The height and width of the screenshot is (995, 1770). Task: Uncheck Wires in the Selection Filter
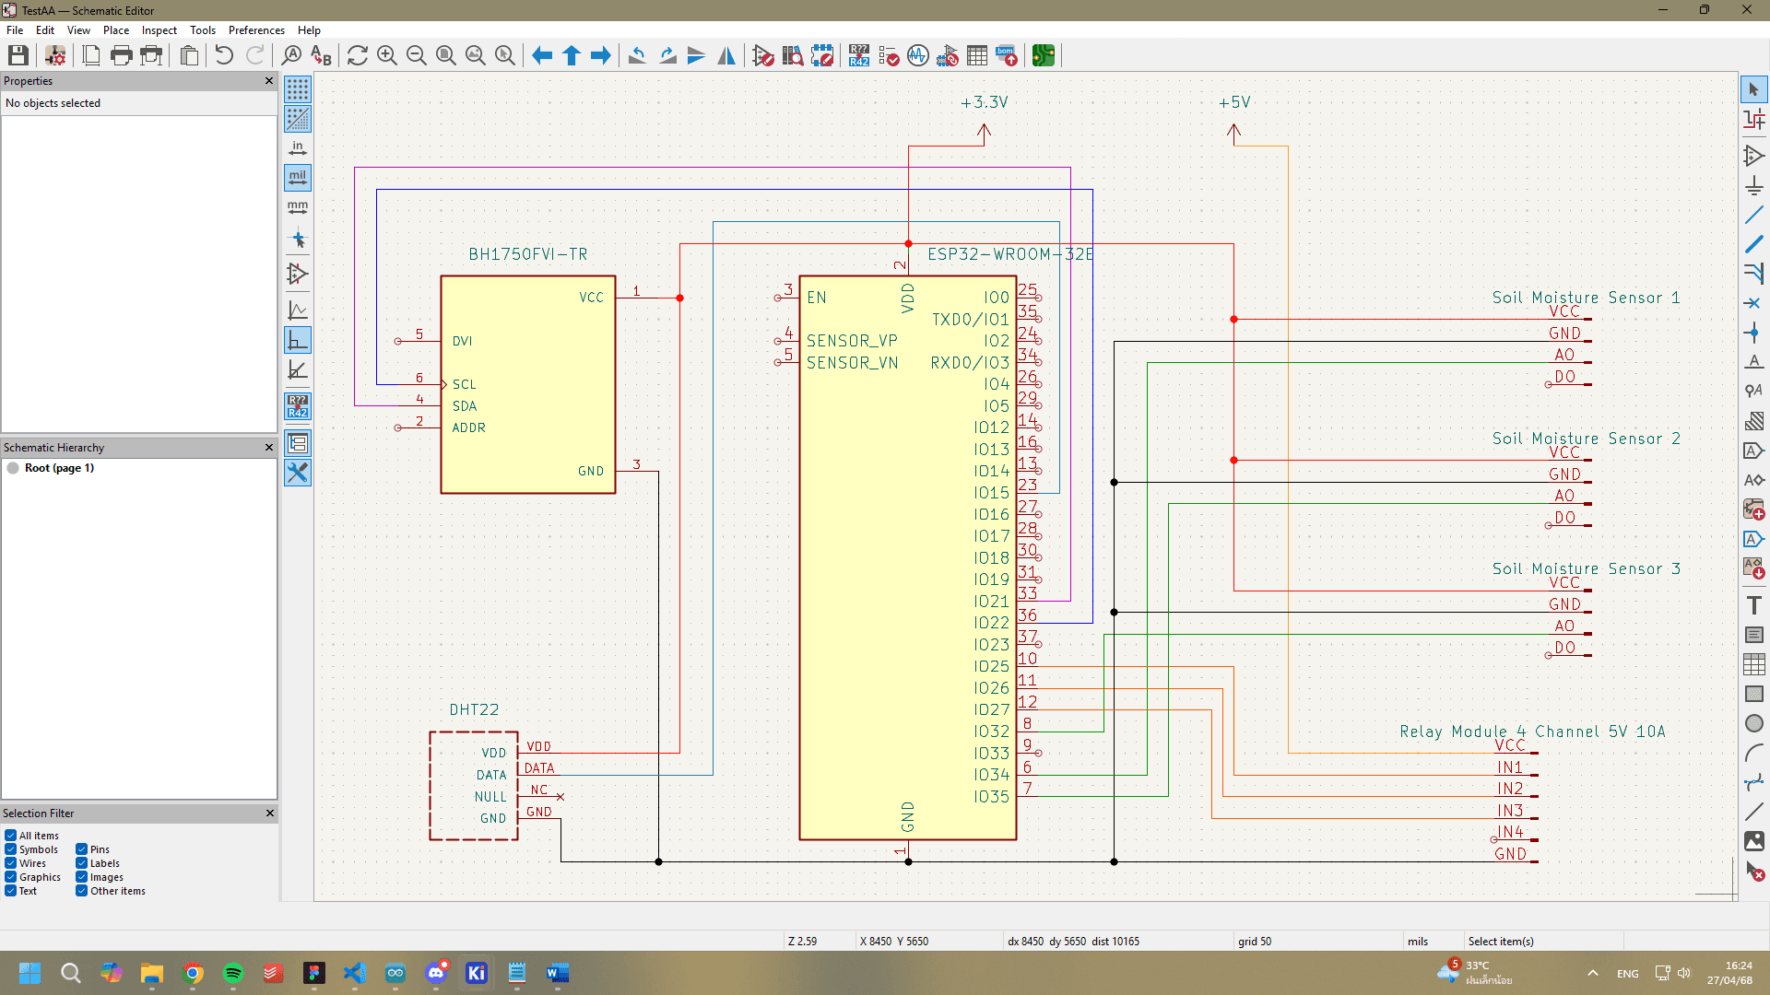point(9,863)
